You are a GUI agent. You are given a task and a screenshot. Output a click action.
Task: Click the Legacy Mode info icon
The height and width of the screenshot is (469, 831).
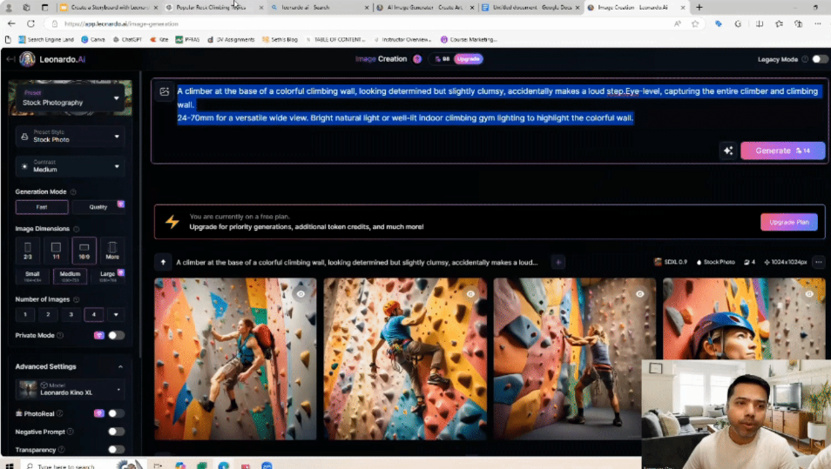[x=805, y=59]
